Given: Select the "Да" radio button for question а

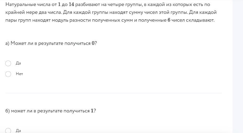Looking at the screenshot, I should point(8,63).
